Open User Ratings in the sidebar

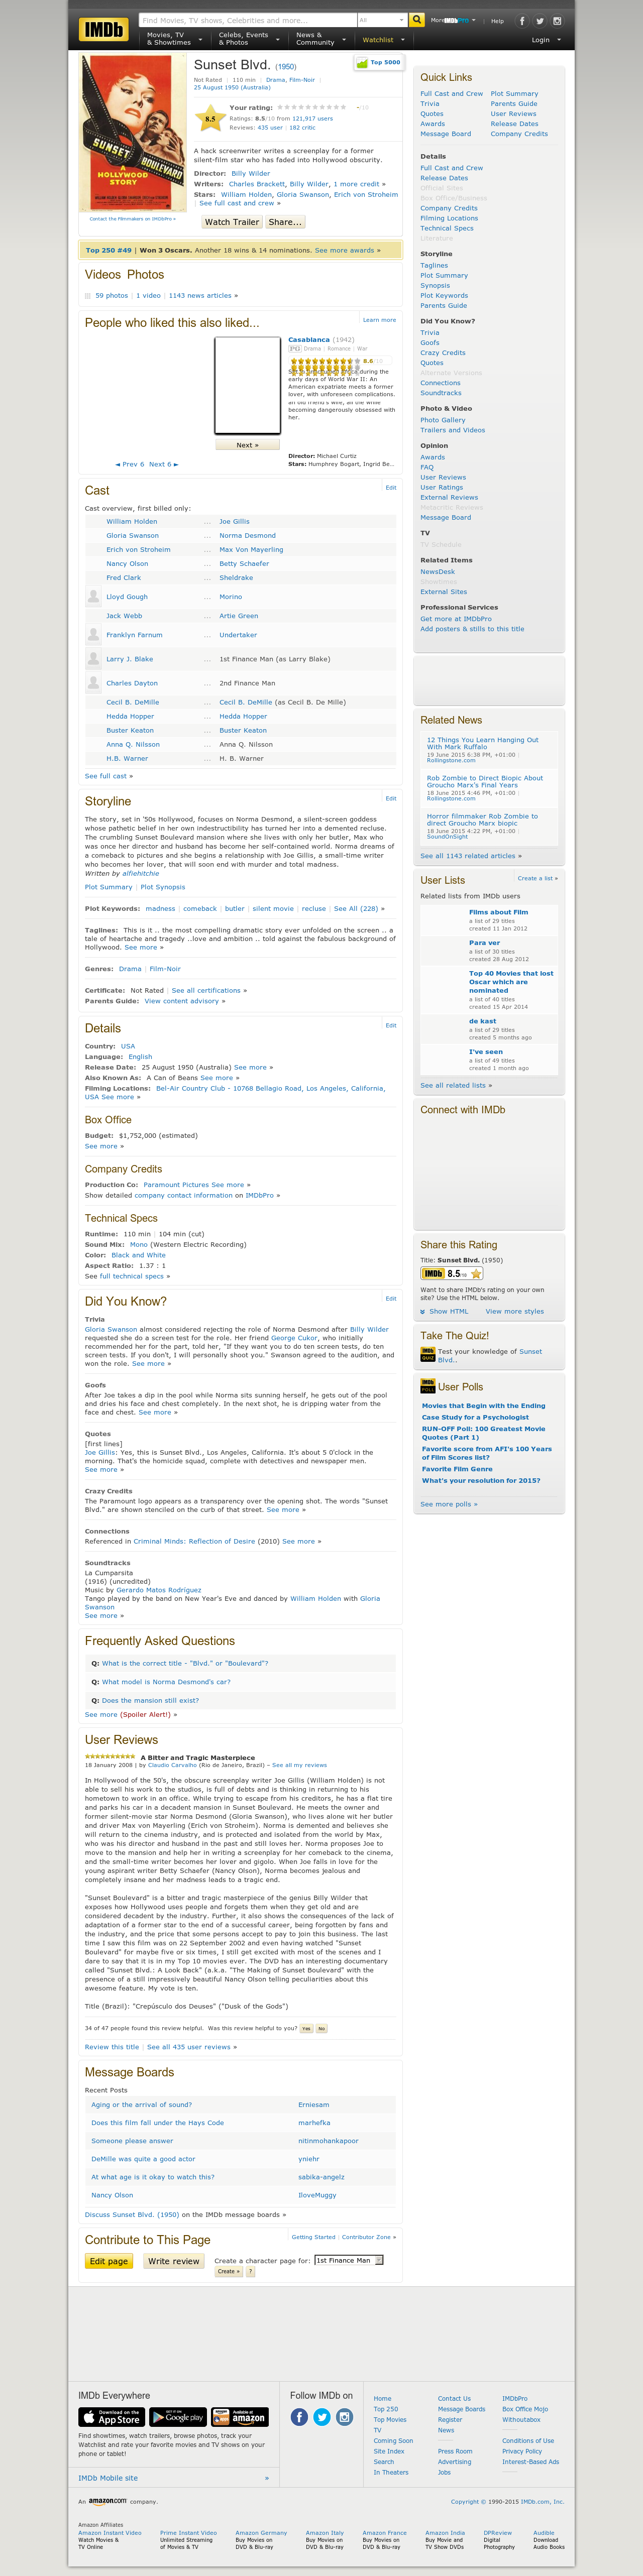pyautogui.click(x=441, y=487)
